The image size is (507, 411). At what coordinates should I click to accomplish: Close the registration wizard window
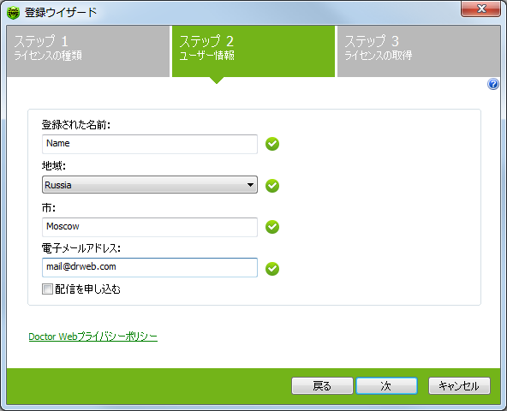tap(480, 9)
